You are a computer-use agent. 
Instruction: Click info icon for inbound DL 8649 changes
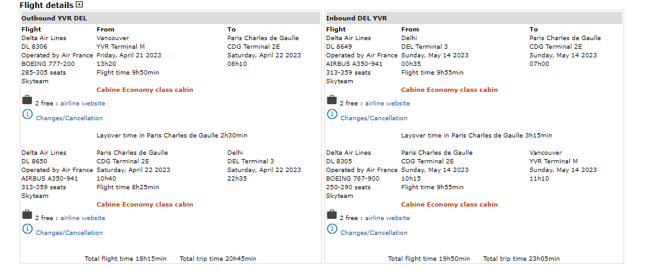(332, 114)
